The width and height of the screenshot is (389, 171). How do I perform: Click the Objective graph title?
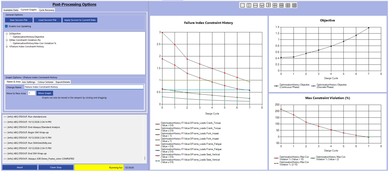pyautogui.click(x=328, y=21)
